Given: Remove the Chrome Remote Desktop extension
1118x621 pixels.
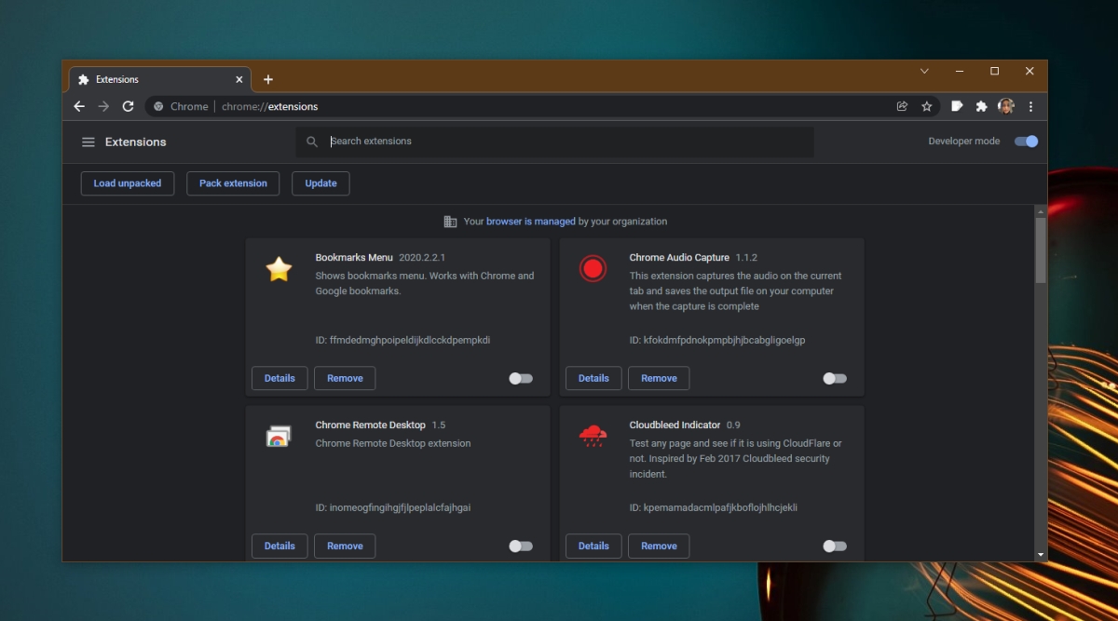Looking at the screenshot, I should [x=345, y=546].
